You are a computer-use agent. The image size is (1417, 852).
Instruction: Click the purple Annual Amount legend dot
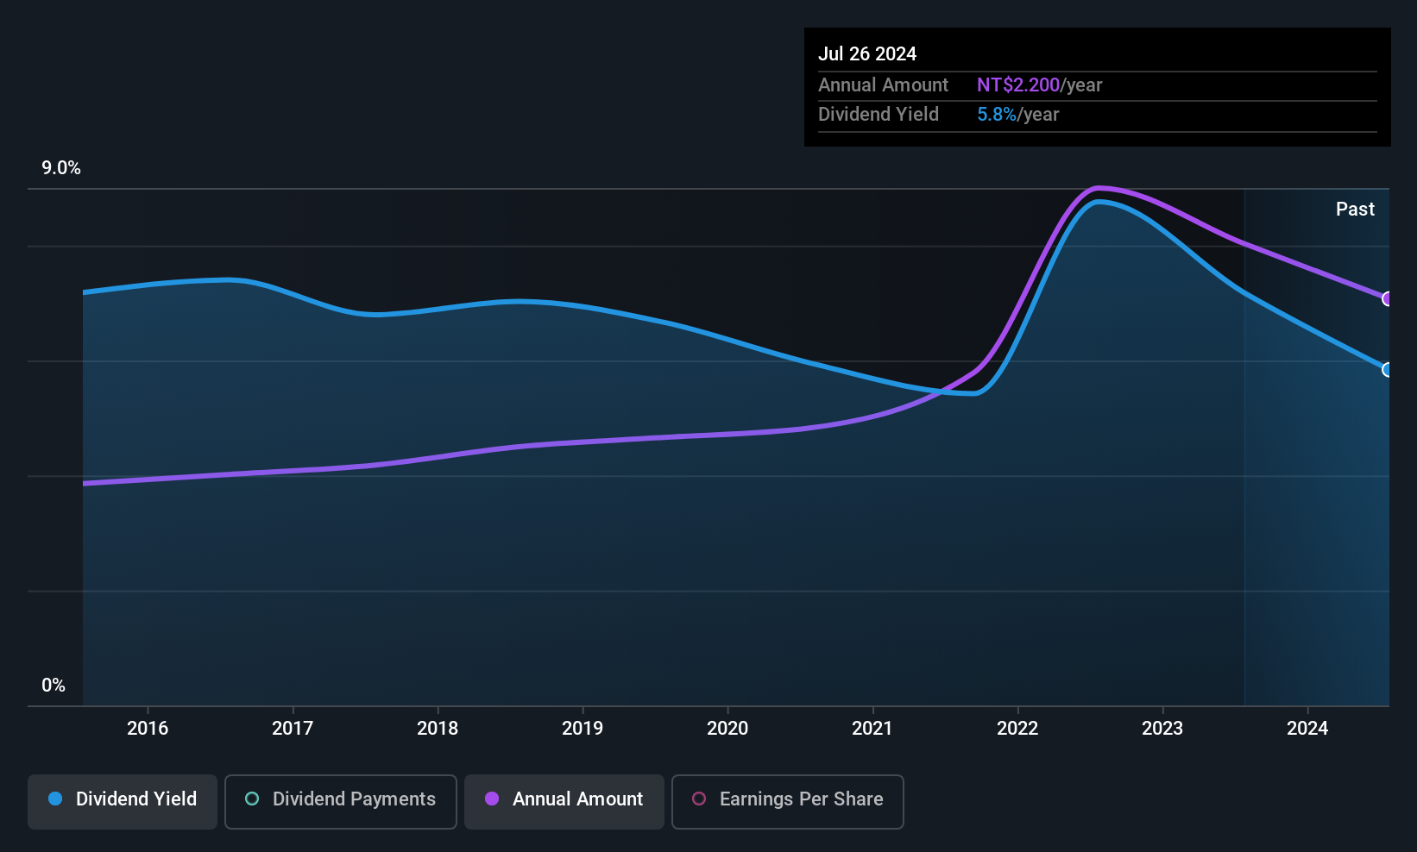(492, 799)
